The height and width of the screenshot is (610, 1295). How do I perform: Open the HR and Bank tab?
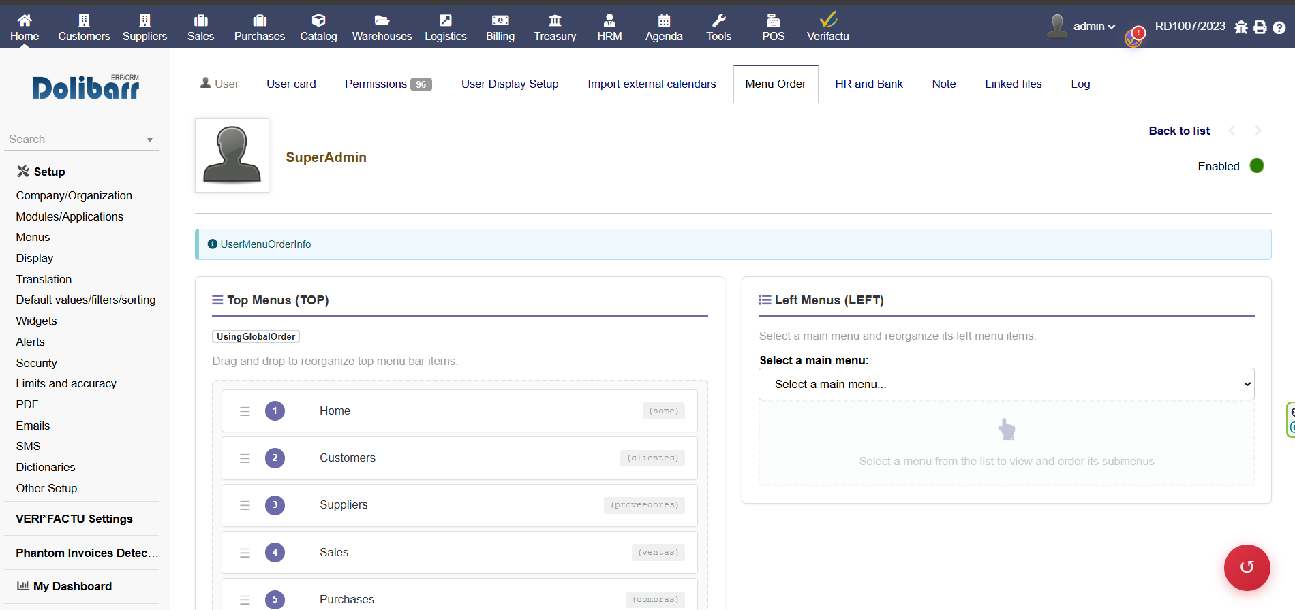tap(868, 84)
